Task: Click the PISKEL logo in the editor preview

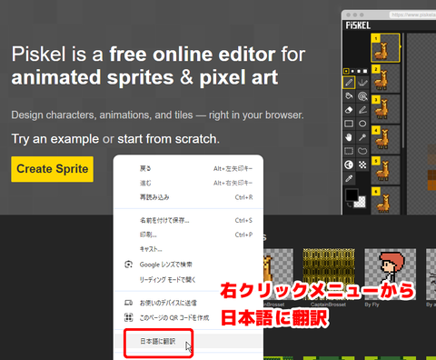Action: pos(358,25)
